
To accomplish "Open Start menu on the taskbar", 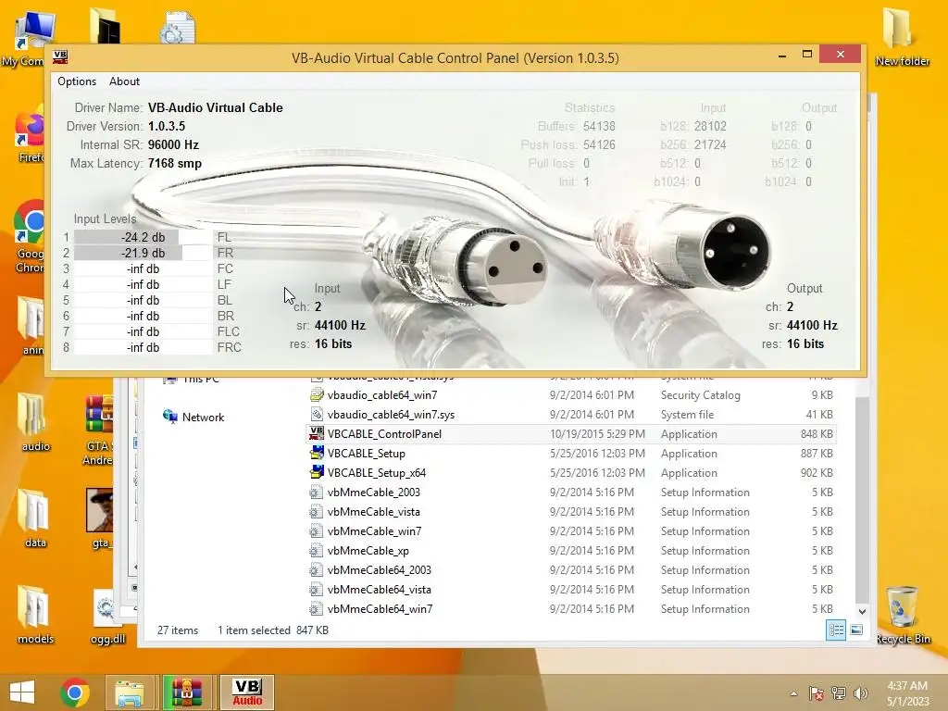I will tap(22, 692).
